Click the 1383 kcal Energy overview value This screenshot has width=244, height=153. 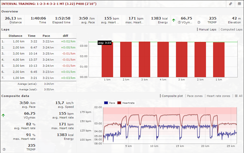click(x=159, y=18)
